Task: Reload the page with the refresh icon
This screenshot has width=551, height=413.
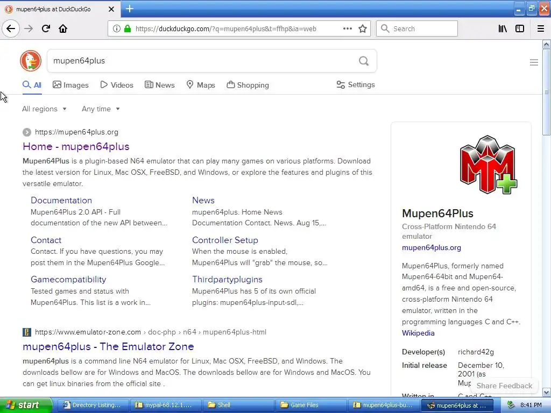Action: click(x=46, y=29)
